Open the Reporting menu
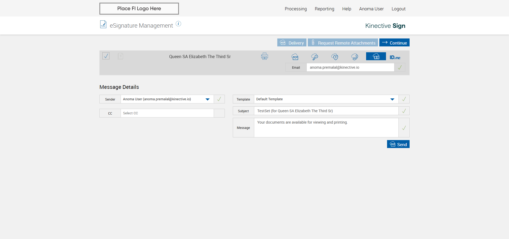Image resolution: width=509 pixels, height=239 pixels. point(324,9)
